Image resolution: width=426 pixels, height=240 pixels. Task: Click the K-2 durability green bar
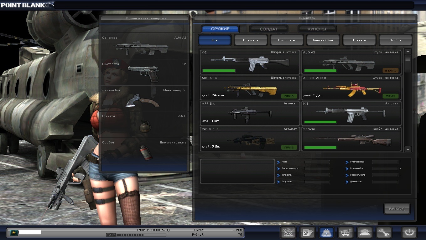point(219,71)
